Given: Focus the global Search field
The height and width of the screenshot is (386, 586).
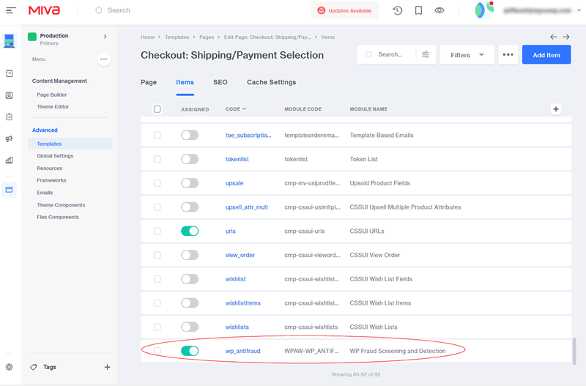Looking at the screenshot, I should pos(119,10).
